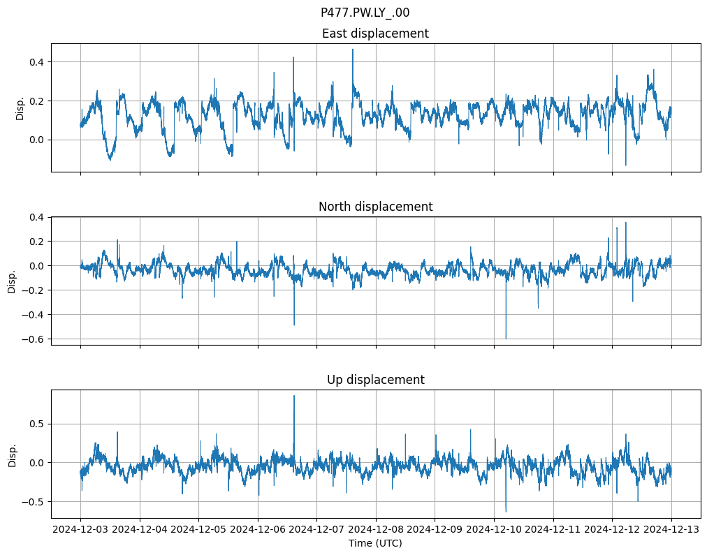The image size is (707, 555).
Task: Click the −0.6 tick on North plot y-axis
Action: pyautogui.click(x=34, y=339)
